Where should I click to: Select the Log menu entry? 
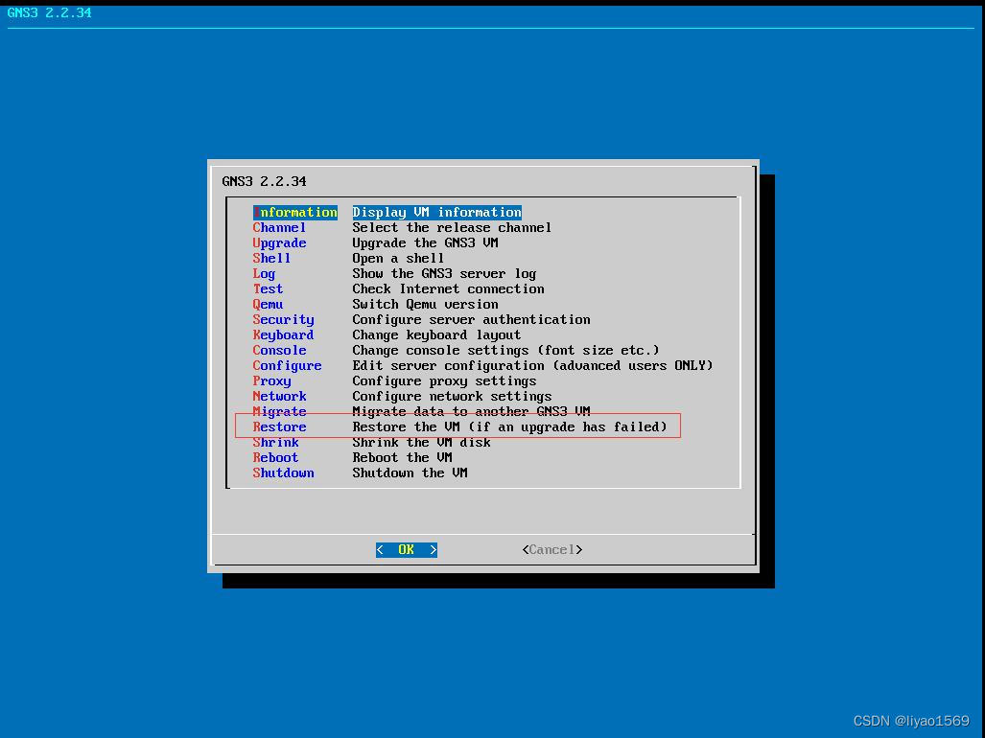coord(265,274)
